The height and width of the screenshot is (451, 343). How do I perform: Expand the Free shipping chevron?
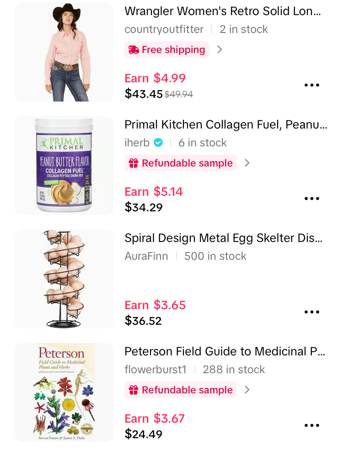click(x=220, y=49)
